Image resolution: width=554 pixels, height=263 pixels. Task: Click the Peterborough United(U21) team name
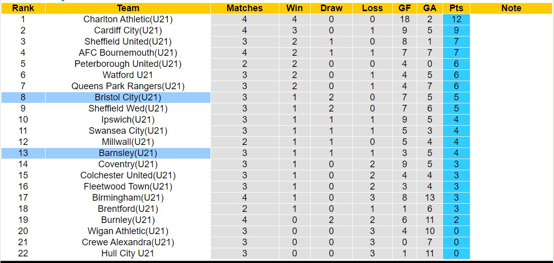point(128,64)
